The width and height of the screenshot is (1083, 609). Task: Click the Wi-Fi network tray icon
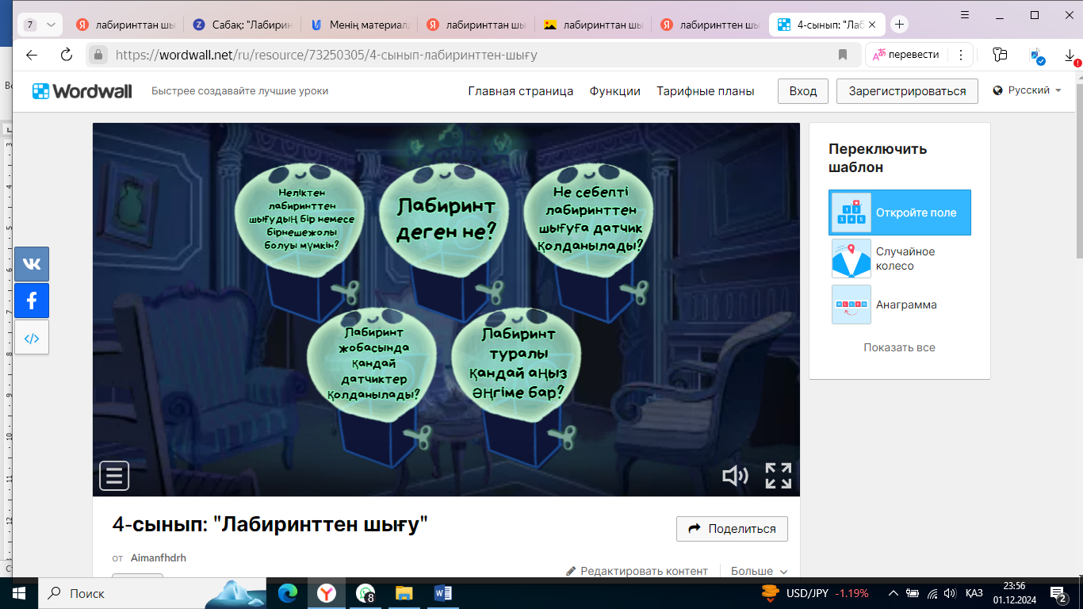932,593
